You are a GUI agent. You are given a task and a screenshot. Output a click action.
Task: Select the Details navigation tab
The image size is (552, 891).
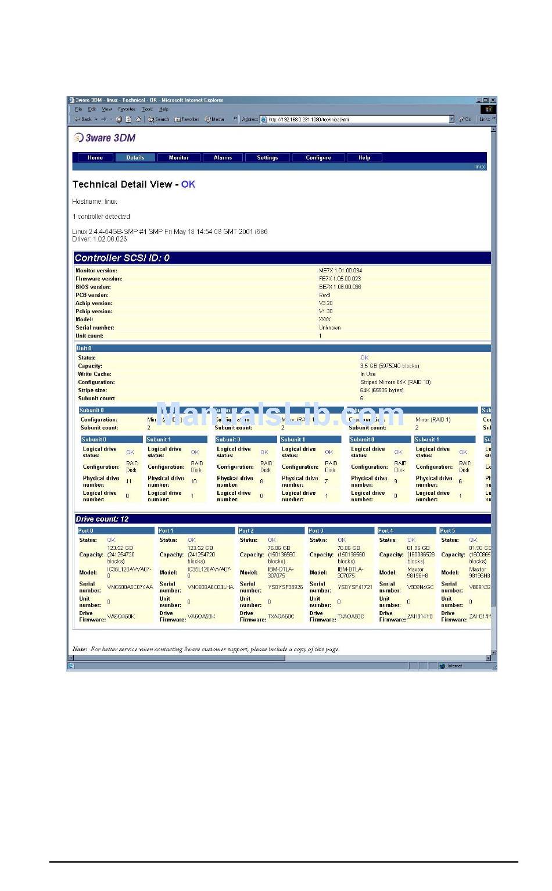point(135,157)
